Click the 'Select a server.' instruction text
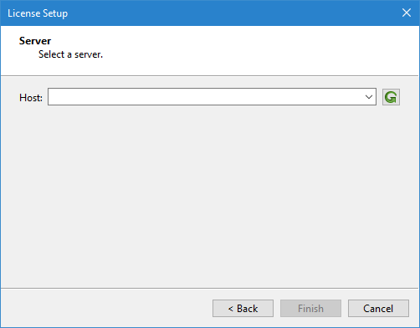 tap(70, 54)
